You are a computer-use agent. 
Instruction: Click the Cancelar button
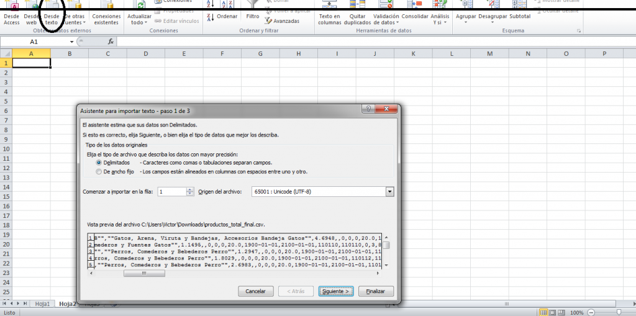(255, 291)
